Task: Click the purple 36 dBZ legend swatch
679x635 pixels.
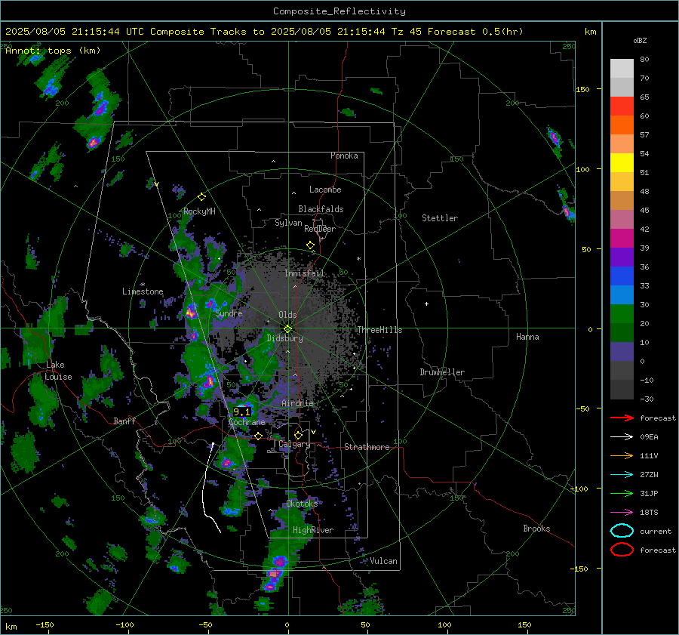Action: click(x=622, y=257)
